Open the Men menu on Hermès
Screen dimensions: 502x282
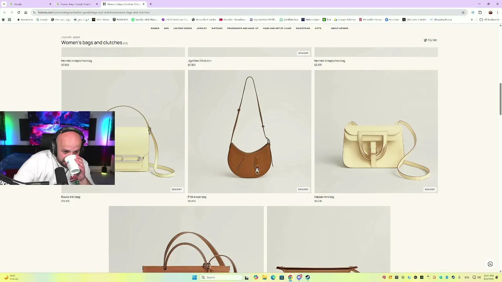pos(166,28)
